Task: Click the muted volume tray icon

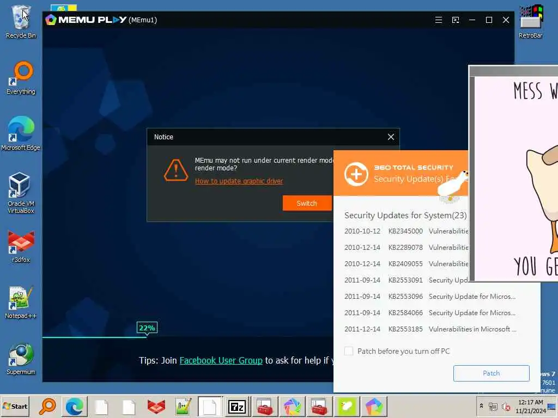Action: (x=506, y=406)
